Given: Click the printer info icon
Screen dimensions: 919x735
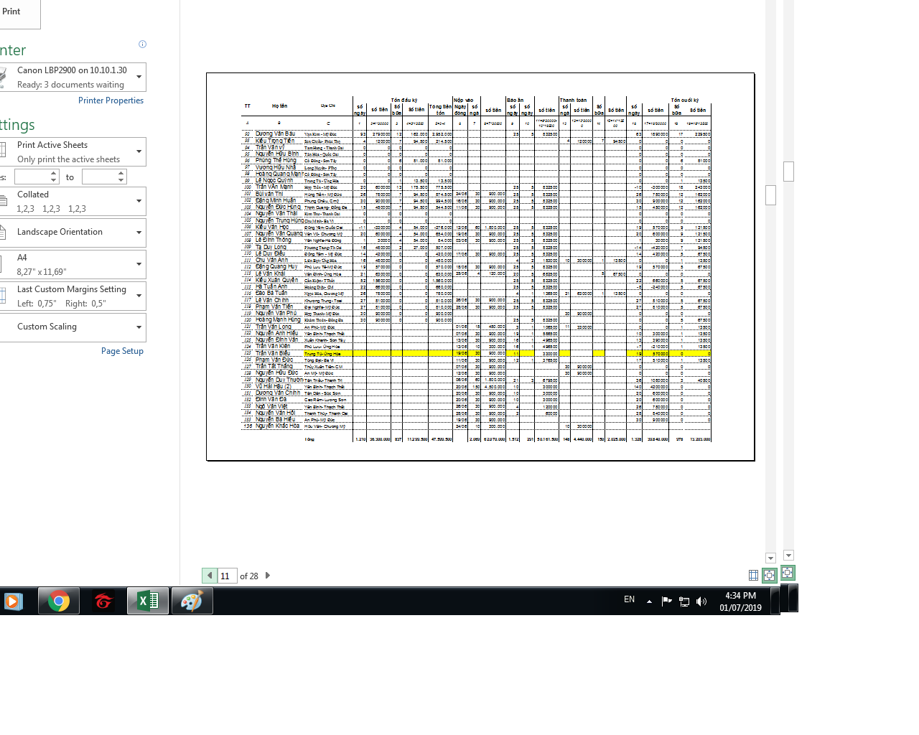Looking at the screenshot, I should [x=142, y=45].
